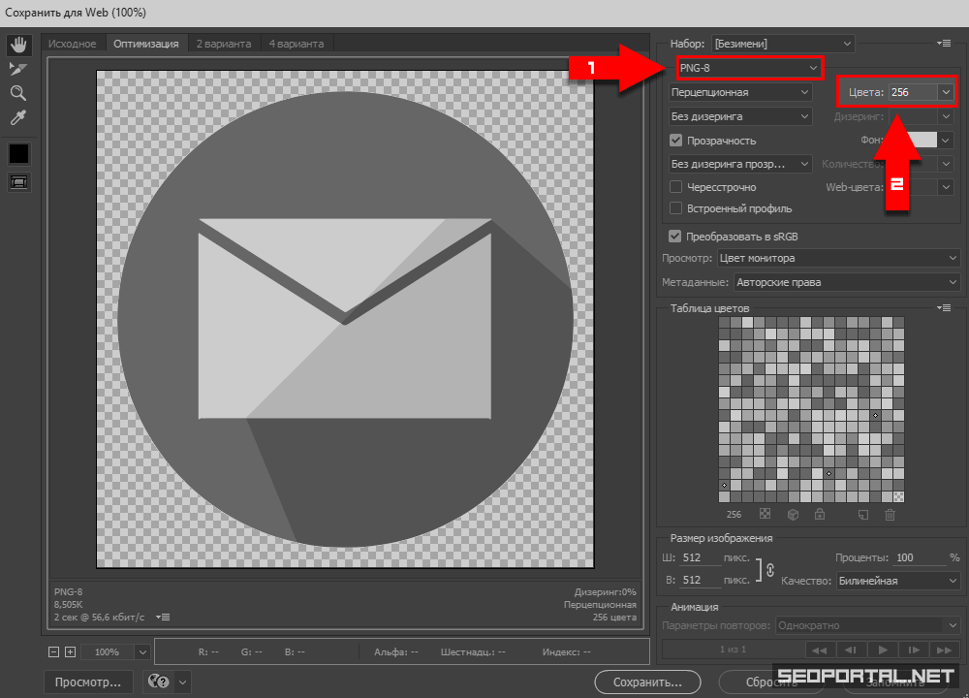The height and width of the screenshot is (698, 969).
Task: Click the lock selected color icon
Action: [820, 514]
